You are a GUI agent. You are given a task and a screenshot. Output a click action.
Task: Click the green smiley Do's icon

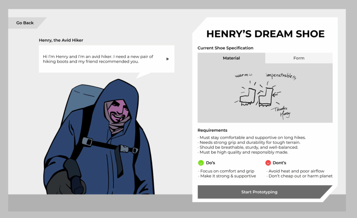pyautogui.click(x=201, y=163)
